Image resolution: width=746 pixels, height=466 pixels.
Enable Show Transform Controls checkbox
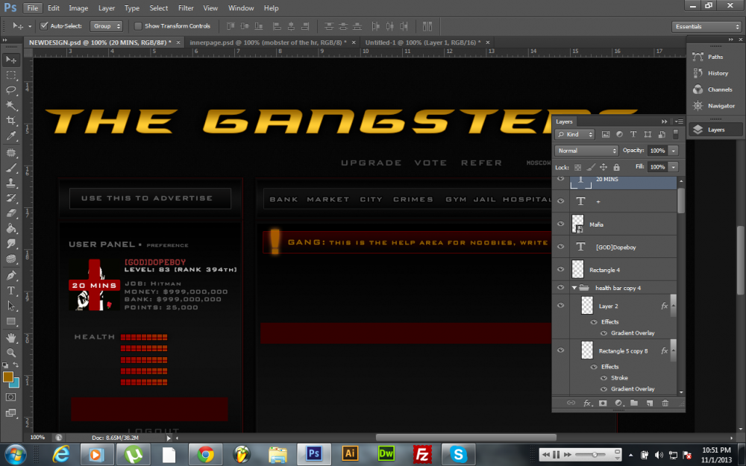pyautogui.click(x=138, y=26)
